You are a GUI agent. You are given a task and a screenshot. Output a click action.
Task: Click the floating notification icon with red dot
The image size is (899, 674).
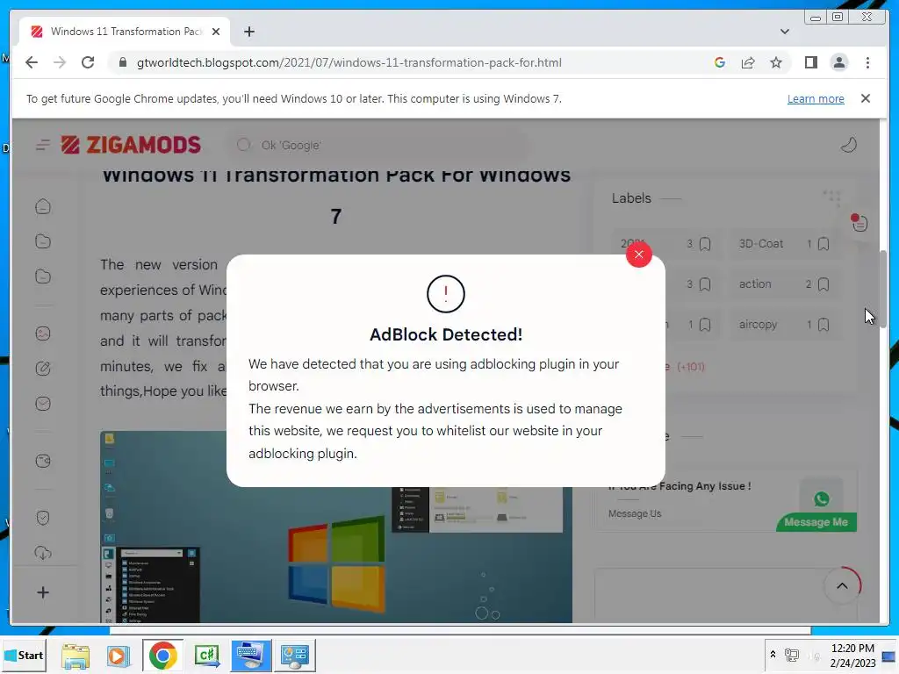859,222
